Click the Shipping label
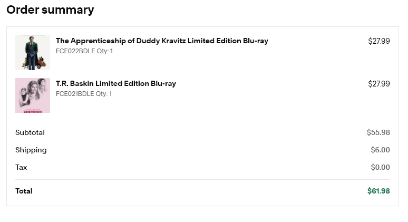The width and height of the screenshot is (408, 222). pyautogui.click(x=31, y=150)
